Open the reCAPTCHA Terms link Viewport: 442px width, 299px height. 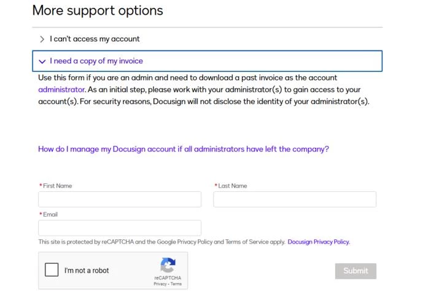176,284
